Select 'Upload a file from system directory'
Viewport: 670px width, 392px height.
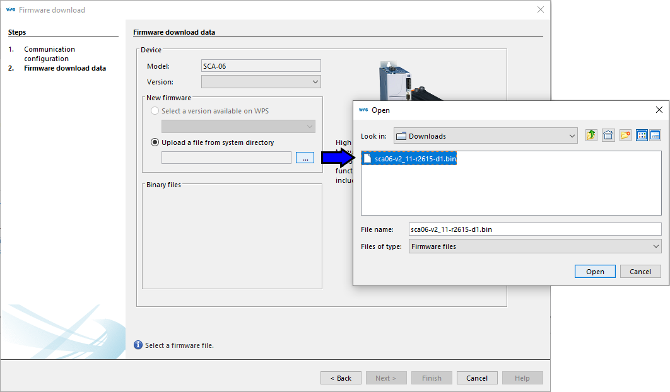[x=155, y=142]
